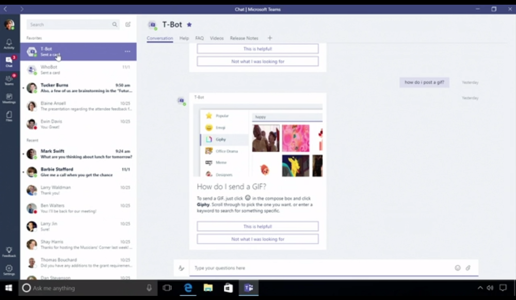516x300 pixels.
Task: Expand the text formatting options in compose box
Action: coord(181,268)
